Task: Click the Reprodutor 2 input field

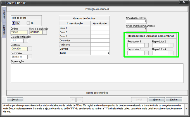Action: click(161, 45)
